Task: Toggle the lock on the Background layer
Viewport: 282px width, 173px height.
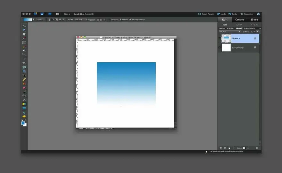Action: click(255, 47)
